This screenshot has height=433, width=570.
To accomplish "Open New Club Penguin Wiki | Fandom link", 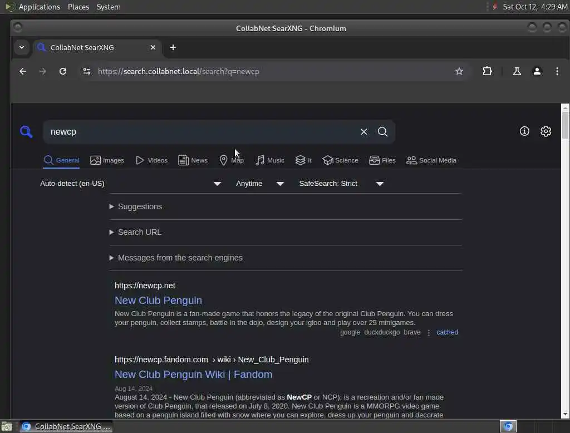I will (x=193, y=375).
